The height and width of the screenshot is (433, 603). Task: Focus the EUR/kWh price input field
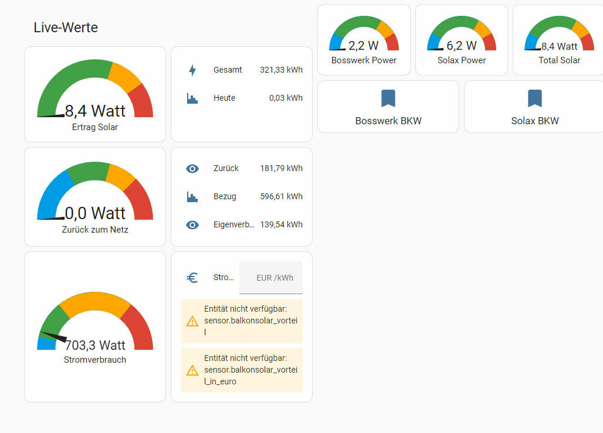point(271,278)
